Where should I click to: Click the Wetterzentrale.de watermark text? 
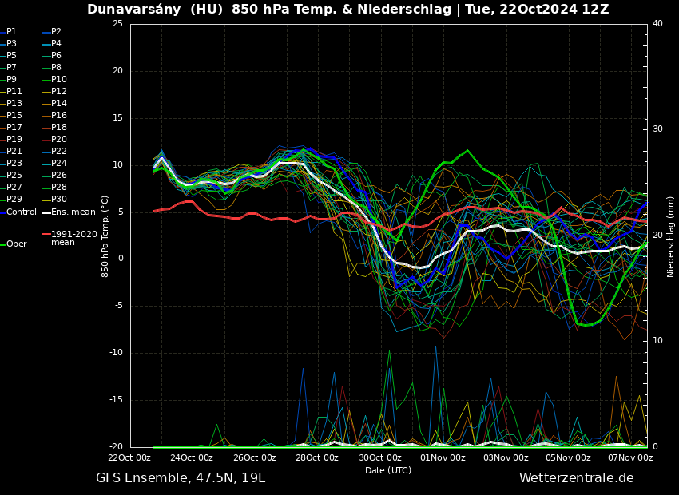pos(576,478)
